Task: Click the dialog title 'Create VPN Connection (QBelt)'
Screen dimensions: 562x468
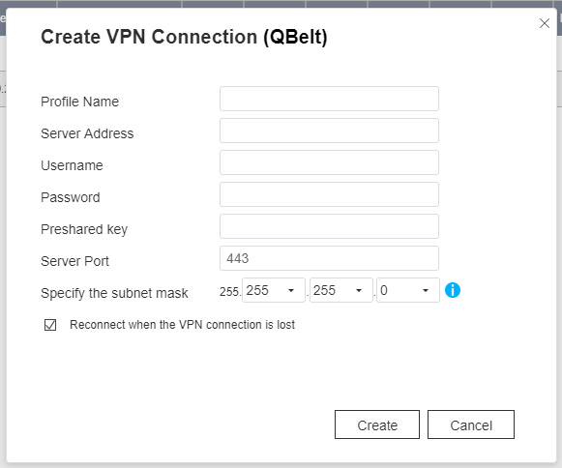Action: (x=184, y=37)
